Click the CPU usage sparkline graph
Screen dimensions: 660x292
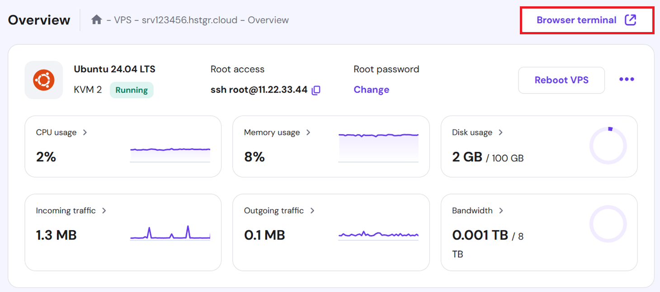coord(170,153)
